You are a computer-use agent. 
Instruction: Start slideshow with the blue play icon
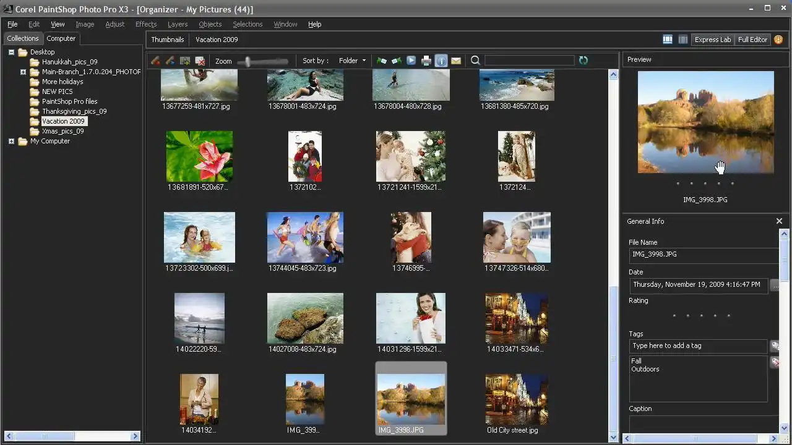pos(411,61)
